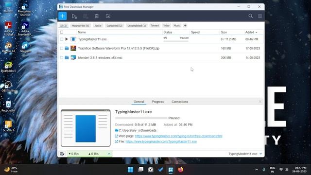Sort list by Size column header
The height and width of the screenshot is (175, 311).
[224, 32]
